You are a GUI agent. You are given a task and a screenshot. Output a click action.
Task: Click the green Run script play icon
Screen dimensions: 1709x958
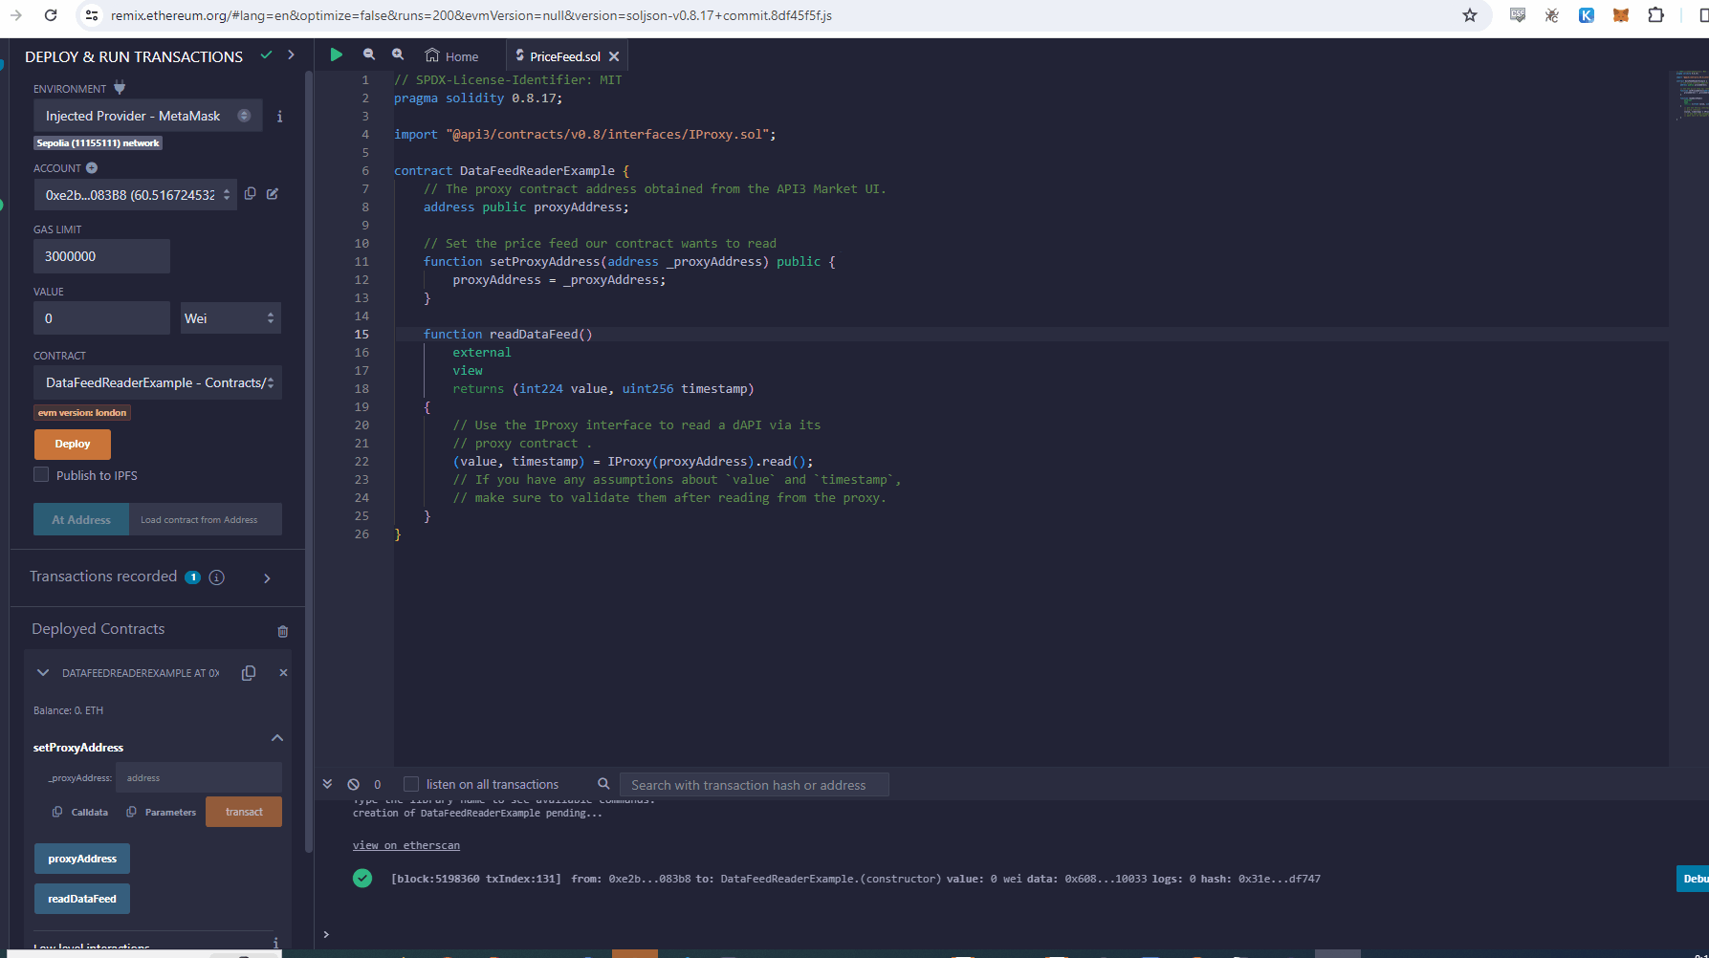(336, 55)
